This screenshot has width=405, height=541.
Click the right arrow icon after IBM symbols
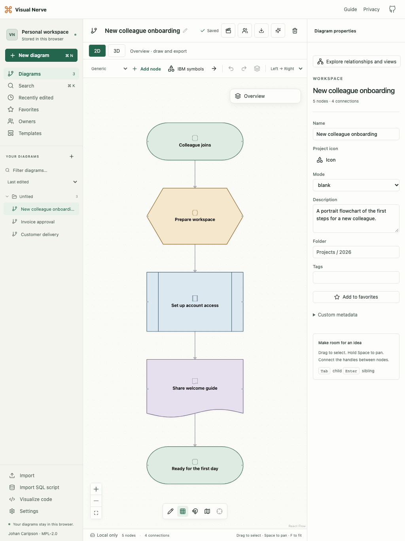point(214,69)
